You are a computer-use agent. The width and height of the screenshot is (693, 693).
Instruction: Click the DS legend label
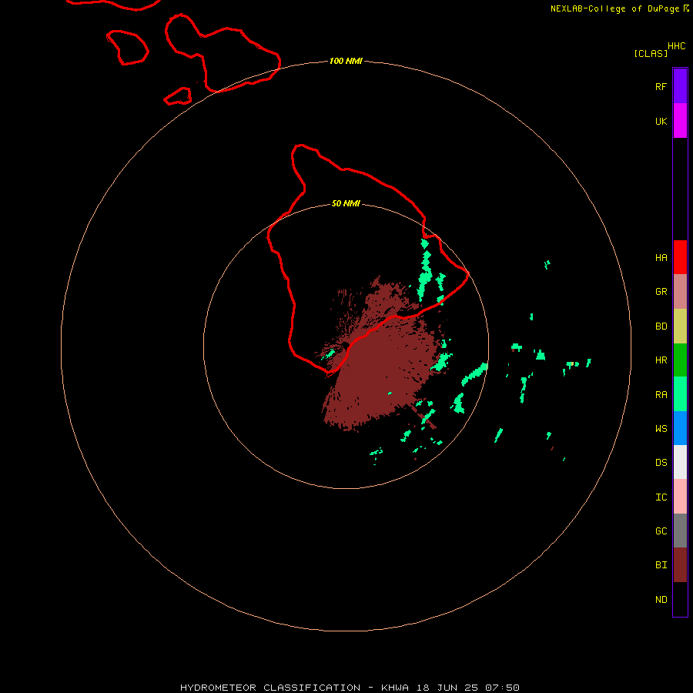point(661,463)
